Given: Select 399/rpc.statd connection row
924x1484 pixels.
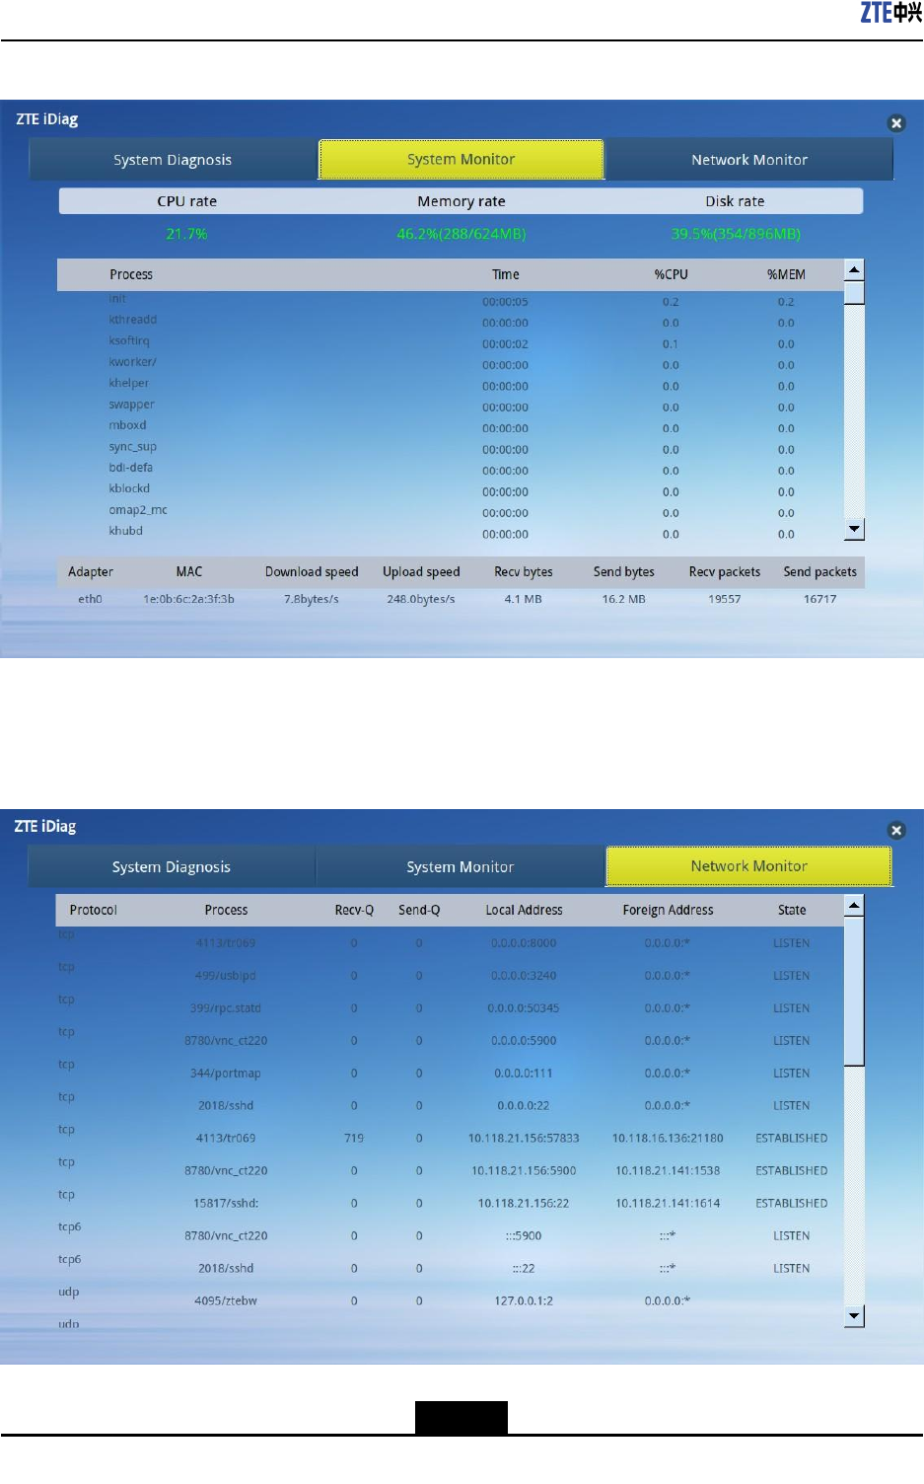Looking at the screenshot, I should [x=451, y=1007].
